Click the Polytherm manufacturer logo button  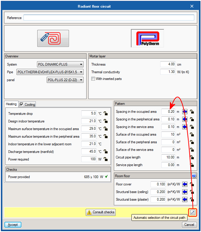point(149,38)
